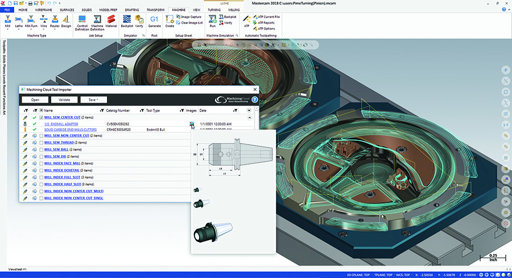This screenshot has width=512, height=278.
Task: Select the Mill machine type icon
Action: point(7,22)
